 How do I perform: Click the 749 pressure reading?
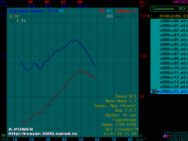pyautogui.click(x=109, y=16)
